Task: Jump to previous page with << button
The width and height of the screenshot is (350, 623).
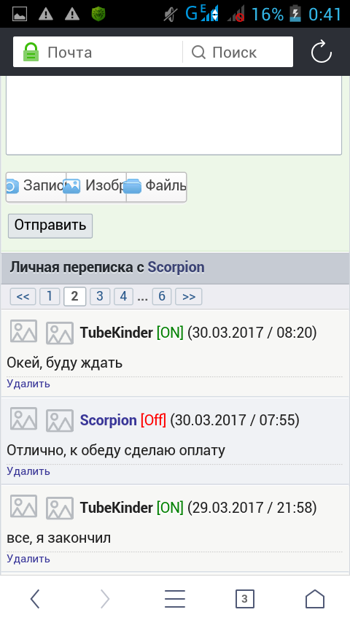Action: click(23, 296)
